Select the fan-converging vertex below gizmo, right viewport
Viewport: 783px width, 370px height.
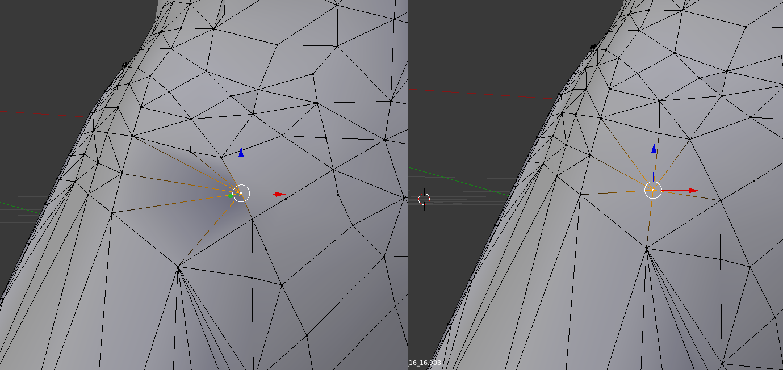point(646,248)
